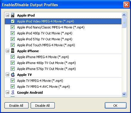The height and width of the screenshot is (113, 131).
Task: Select "Apple iPod 576p TV Out Movie (*.mp4)" text
Action: [x=45, y=39]
